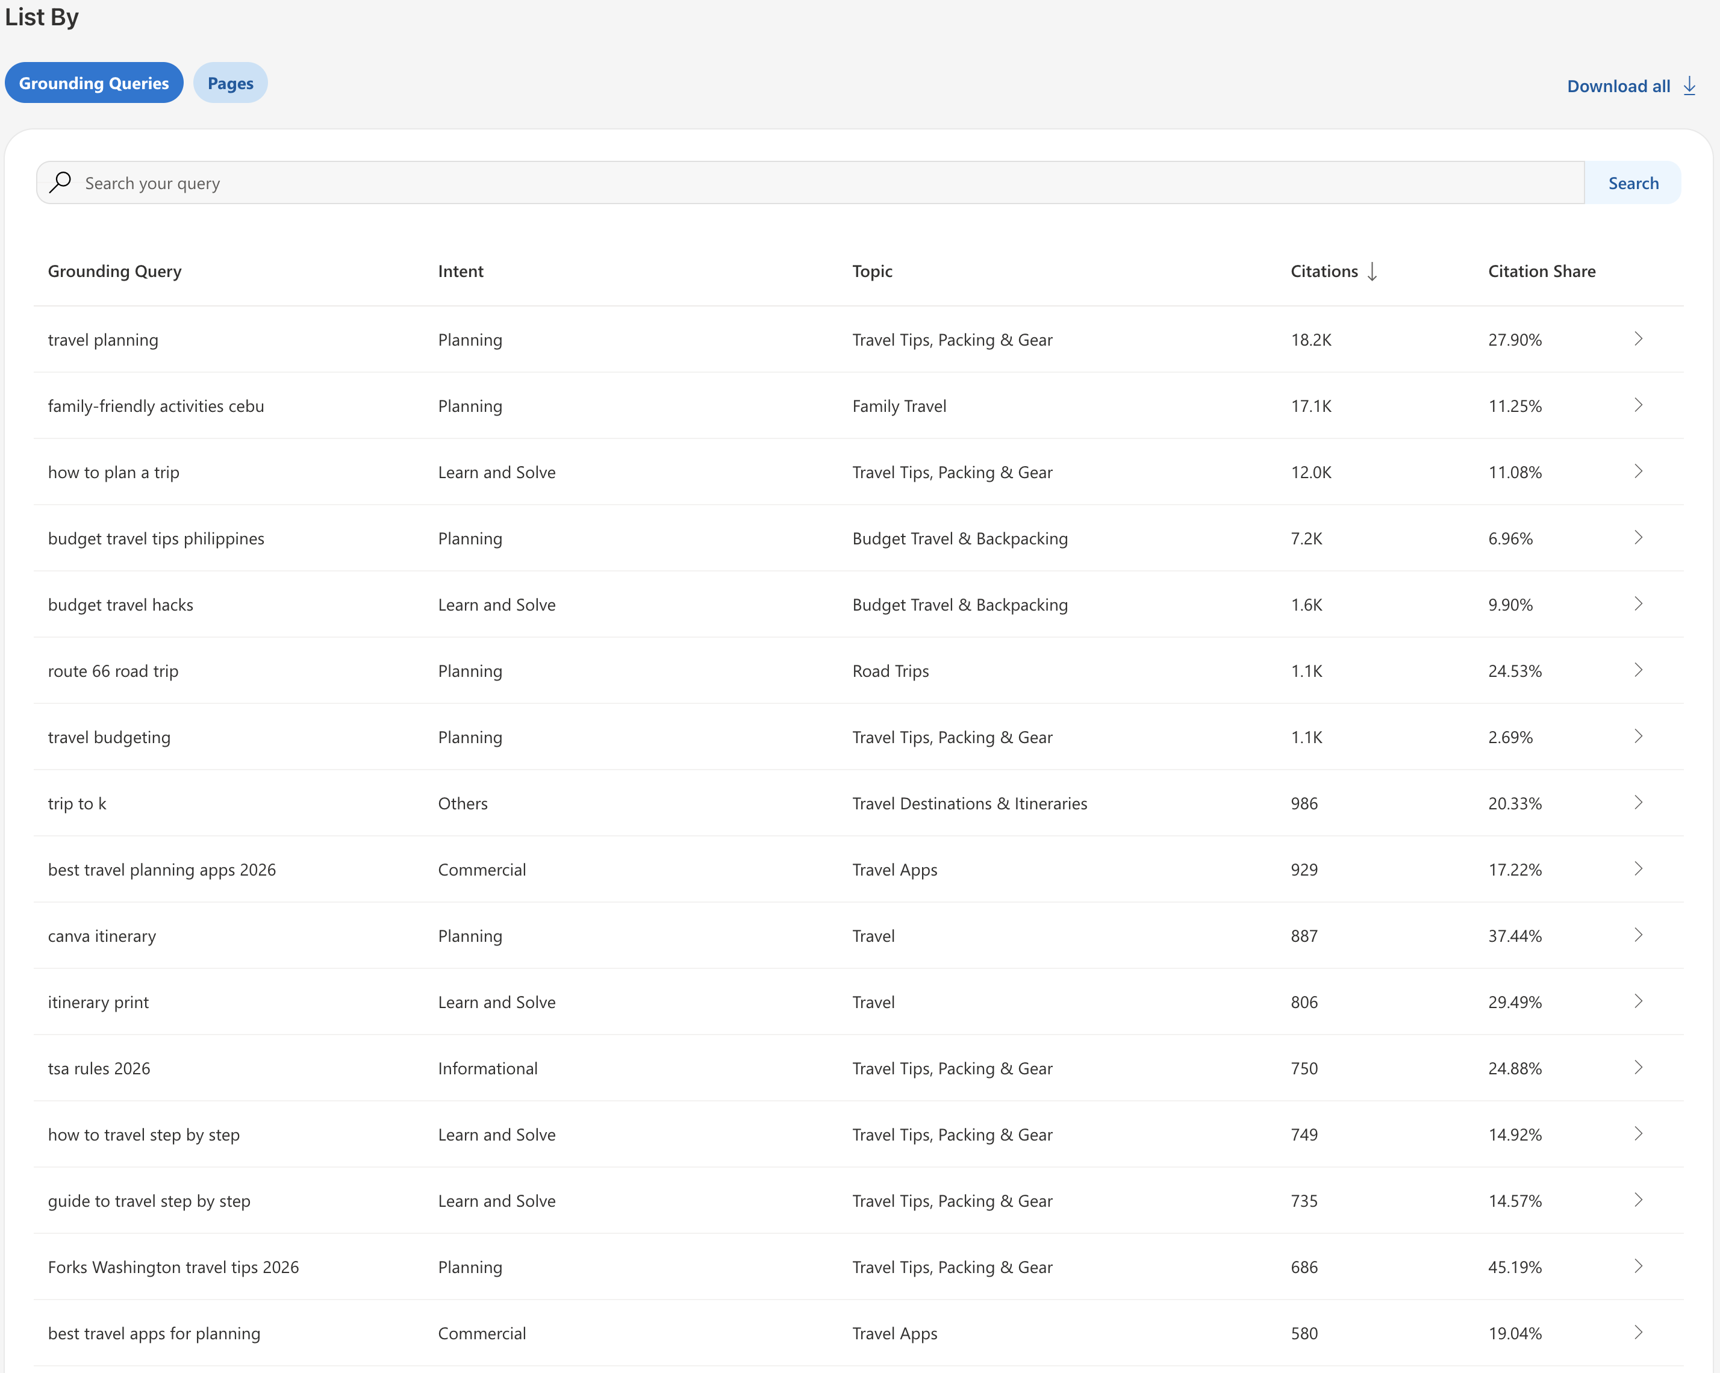
Task: Open details chevron for budget travel hacks
Action: pos(1638,604)
